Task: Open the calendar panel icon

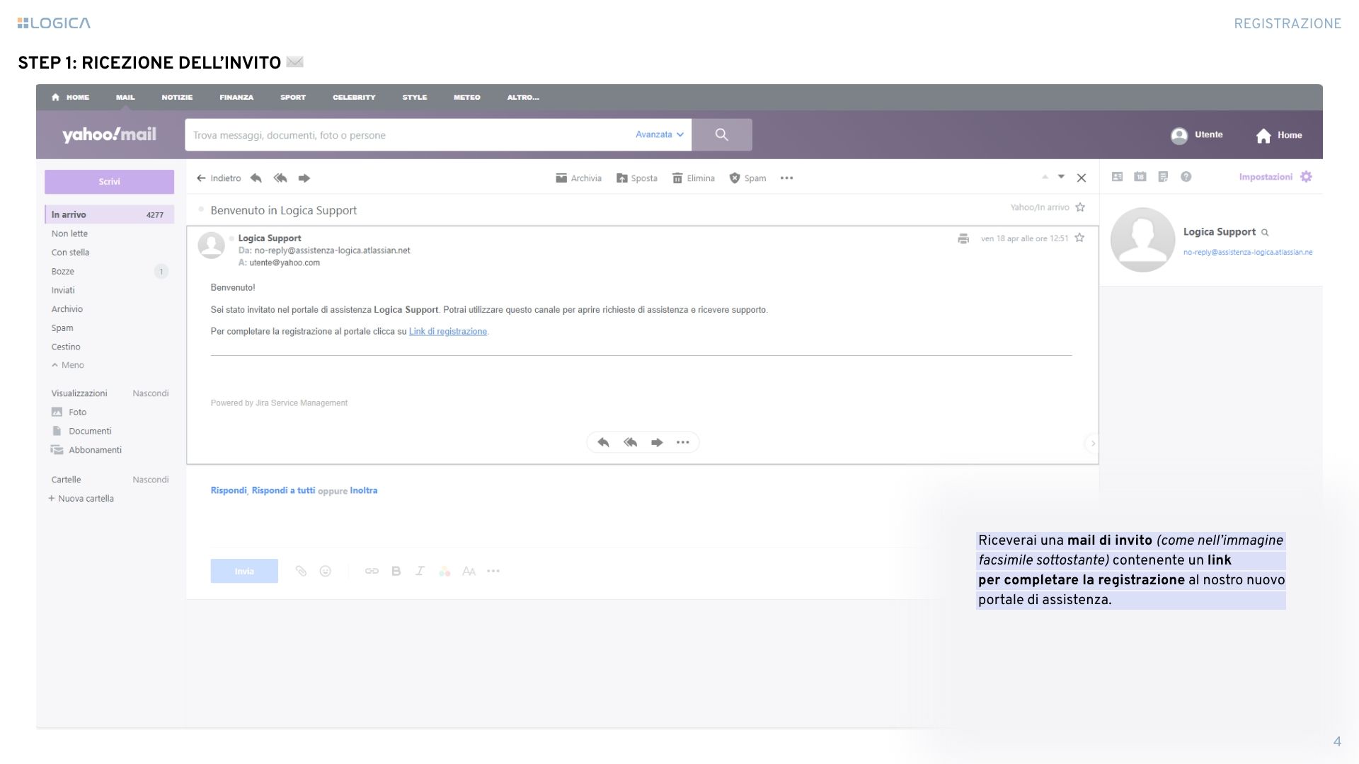Action: point(1140,177)
